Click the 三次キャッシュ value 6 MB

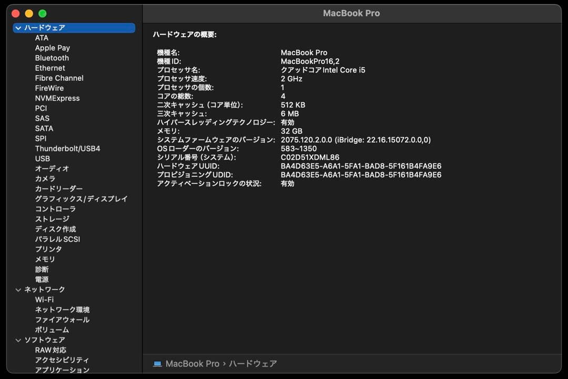coord(290,114)
